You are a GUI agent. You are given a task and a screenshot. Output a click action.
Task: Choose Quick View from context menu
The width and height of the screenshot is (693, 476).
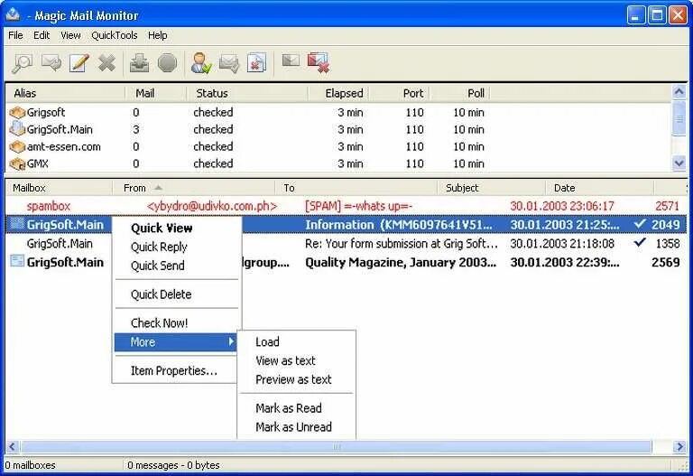pos(176,229)
